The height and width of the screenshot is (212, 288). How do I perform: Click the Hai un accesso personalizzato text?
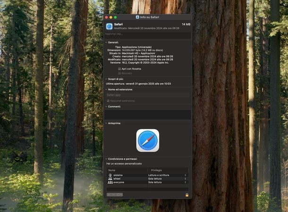[x=124, y=163]
